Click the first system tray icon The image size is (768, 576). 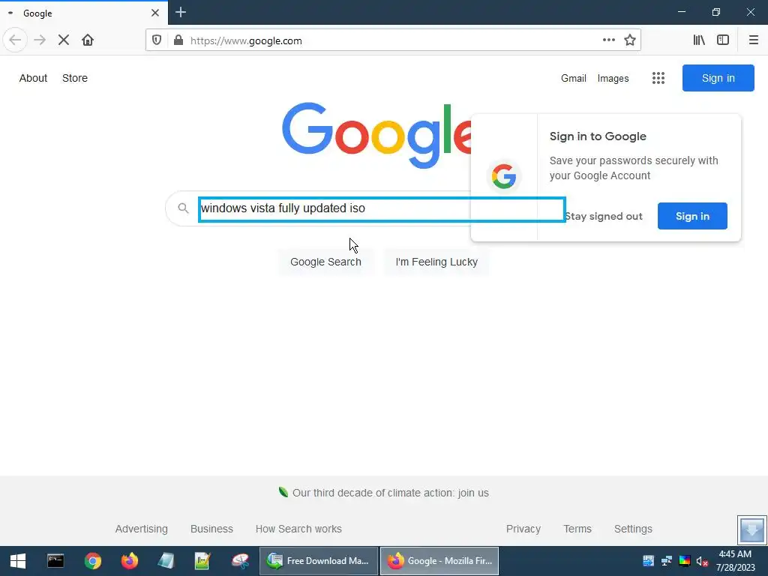point(649,561)
